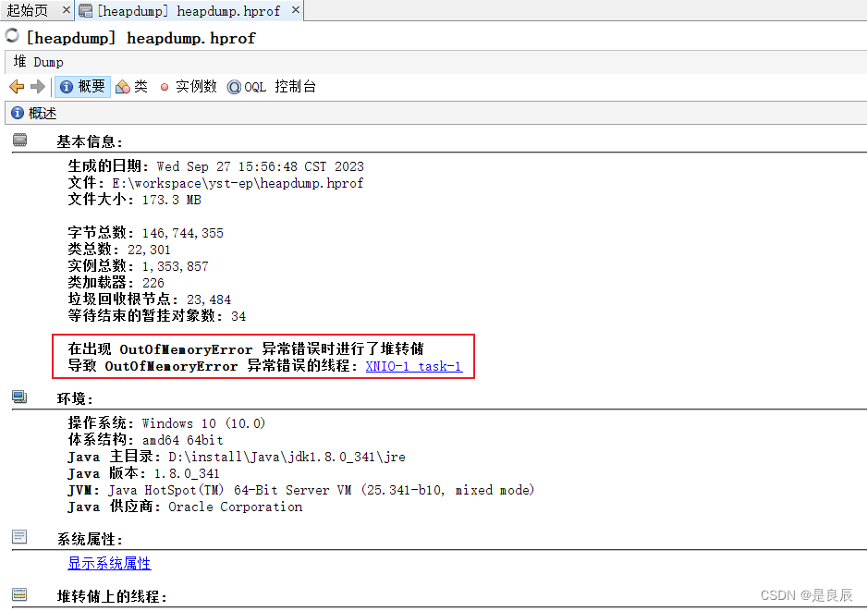Image resolution: width=867 pixels, height=611 pixels.
Task: Click the 显示系统属性 link
Action: click(109, 564)
